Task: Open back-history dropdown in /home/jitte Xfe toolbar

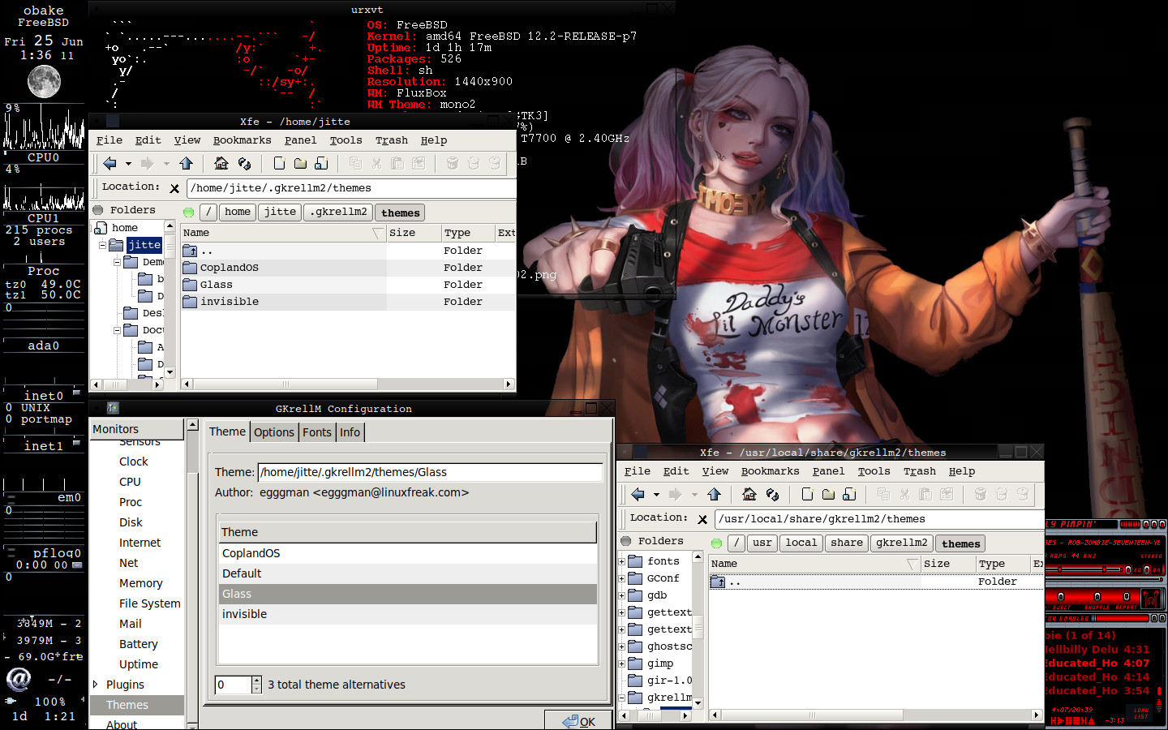Action: tap(128, 164)
